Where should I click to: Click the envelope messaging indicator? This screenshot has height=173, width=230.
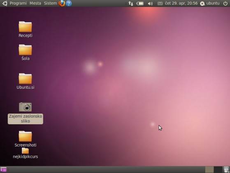click(x=160, y=3)
